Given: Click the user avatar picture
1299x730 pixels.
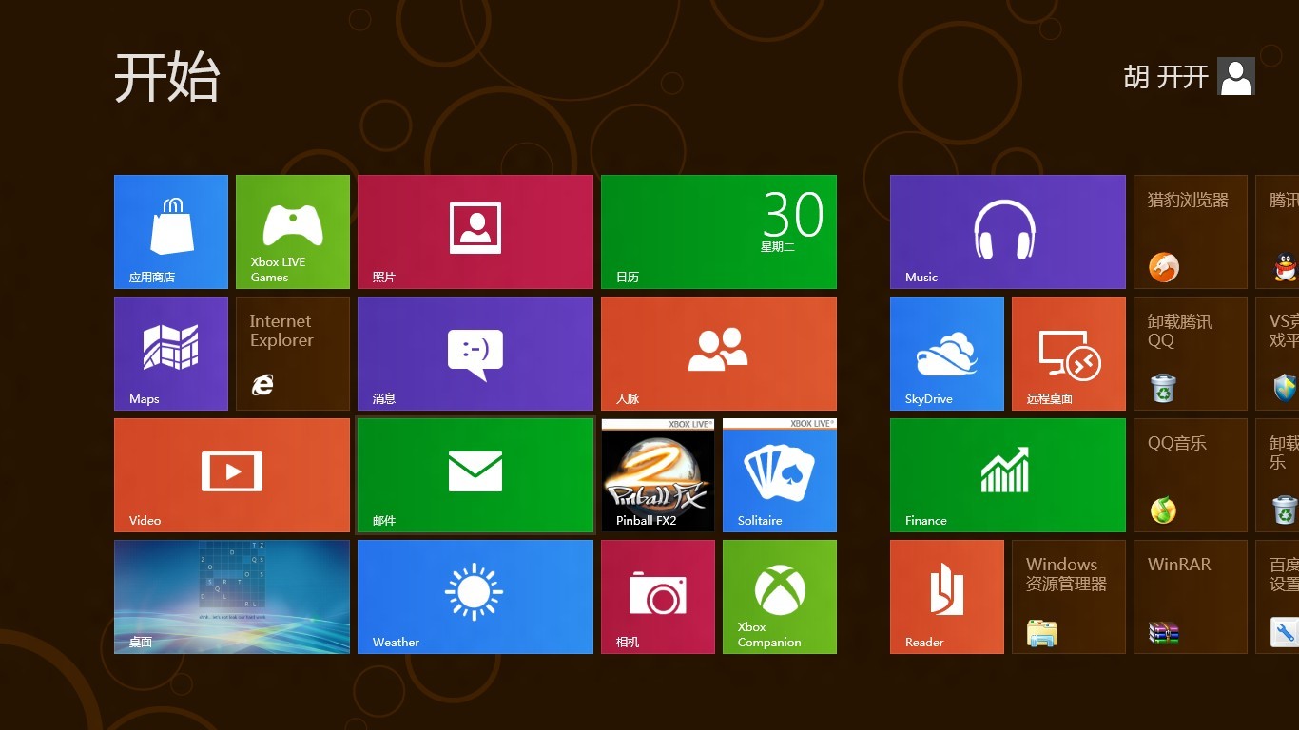Looking at the screenshot, I should (1236, 76).
